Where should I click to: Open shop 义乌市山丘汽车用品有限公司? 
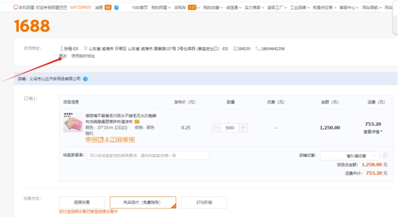coord(55,79)
